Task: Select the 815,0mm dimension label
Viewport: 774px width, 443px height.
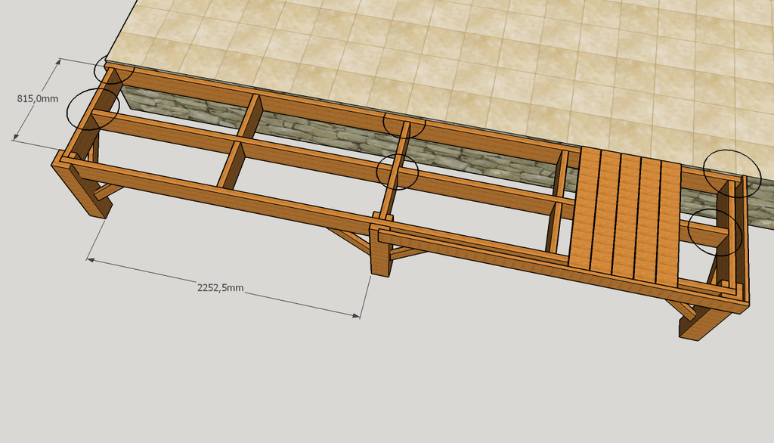Action: (38, 99)
